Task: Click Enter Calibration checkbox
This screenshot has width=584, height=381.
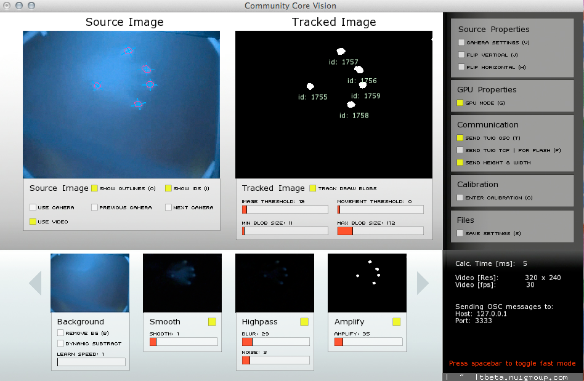Action: point(460,198)
